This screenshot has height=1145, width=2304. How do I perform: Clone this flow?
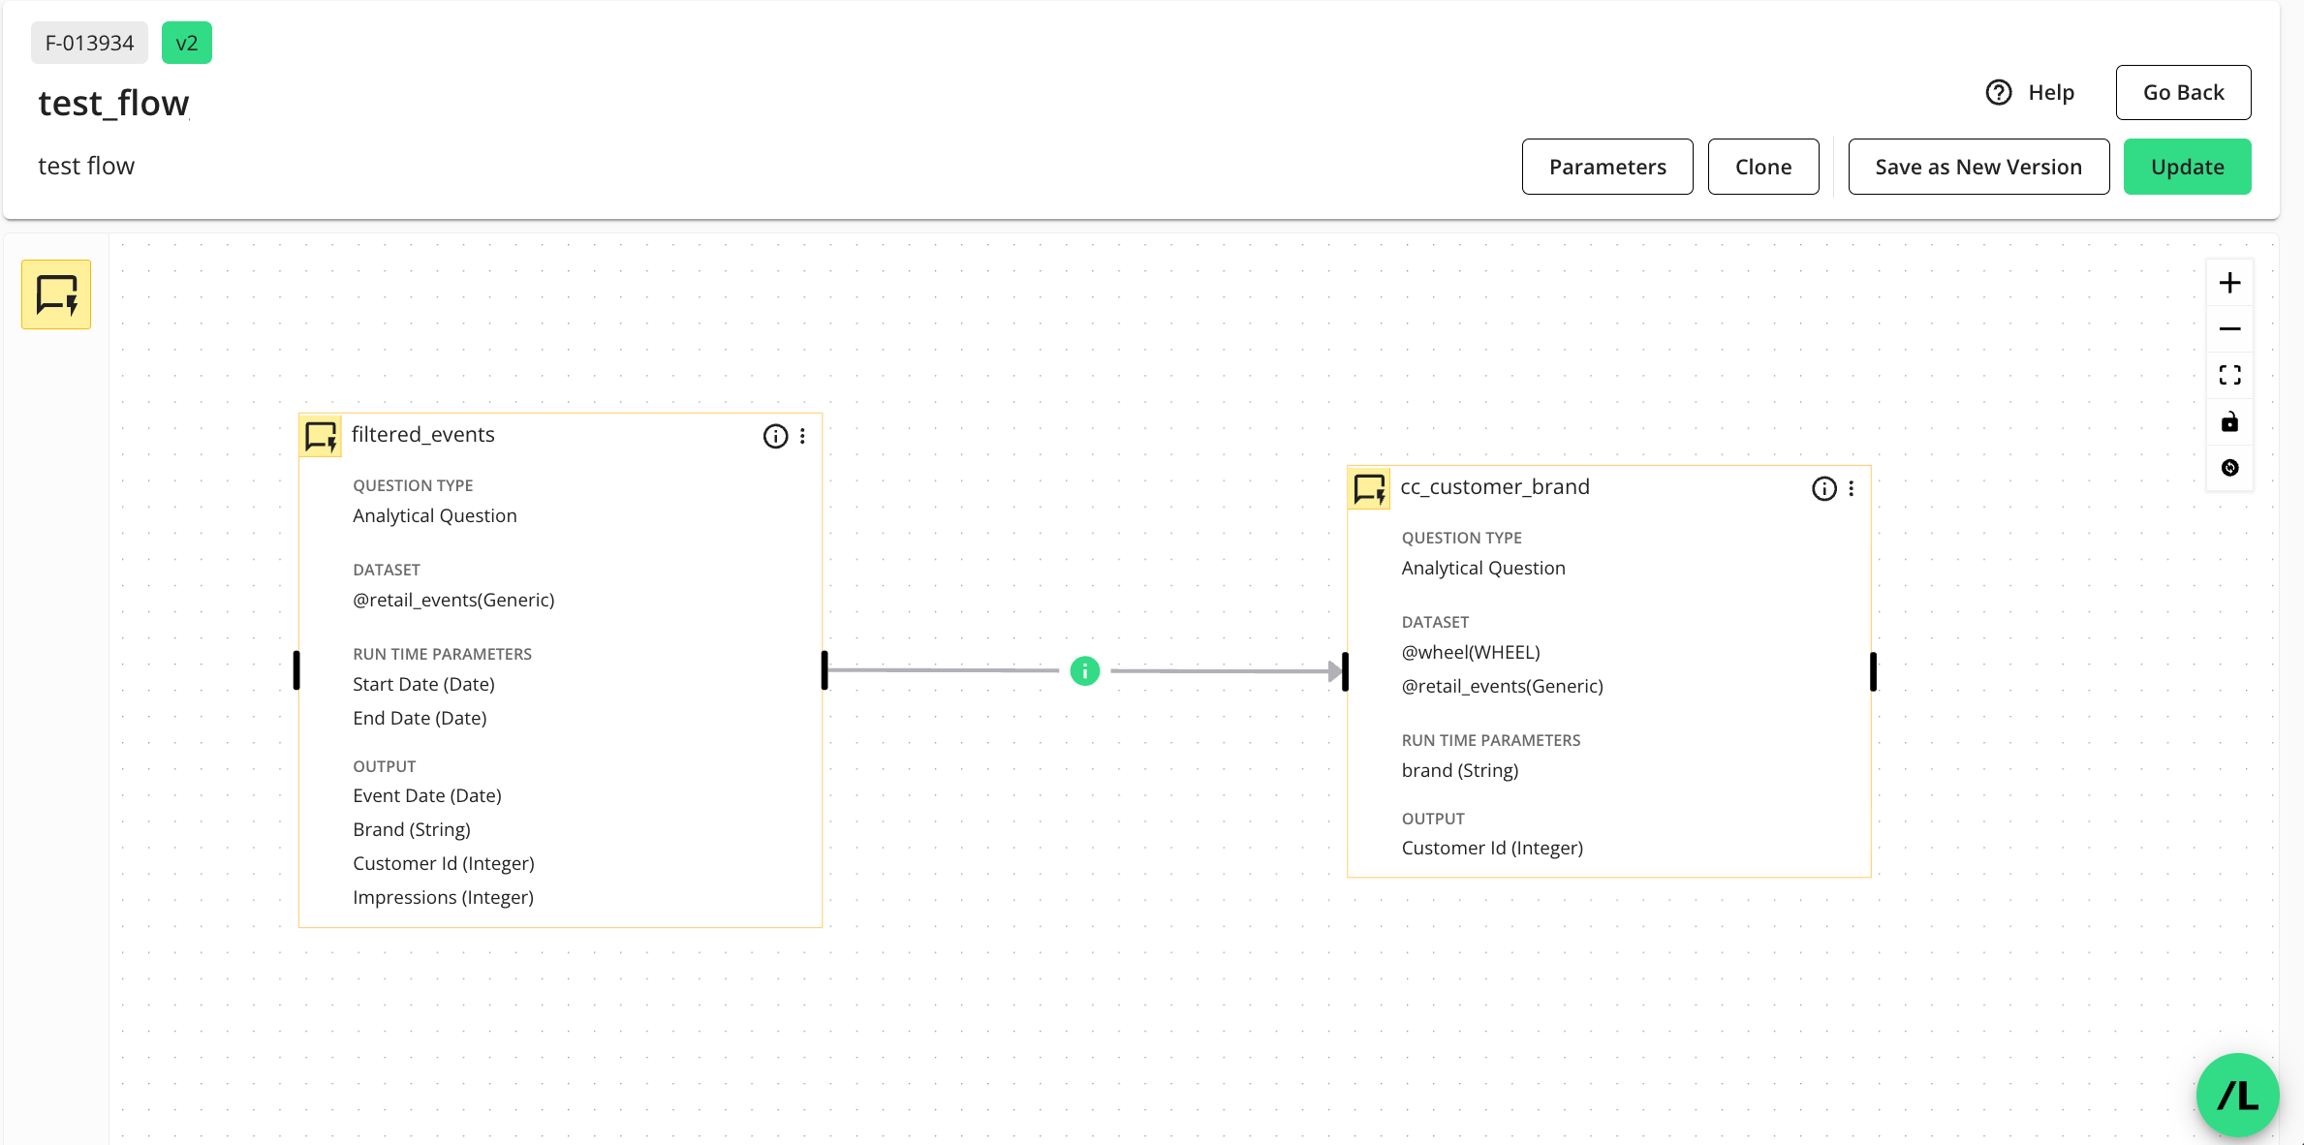1762,167
